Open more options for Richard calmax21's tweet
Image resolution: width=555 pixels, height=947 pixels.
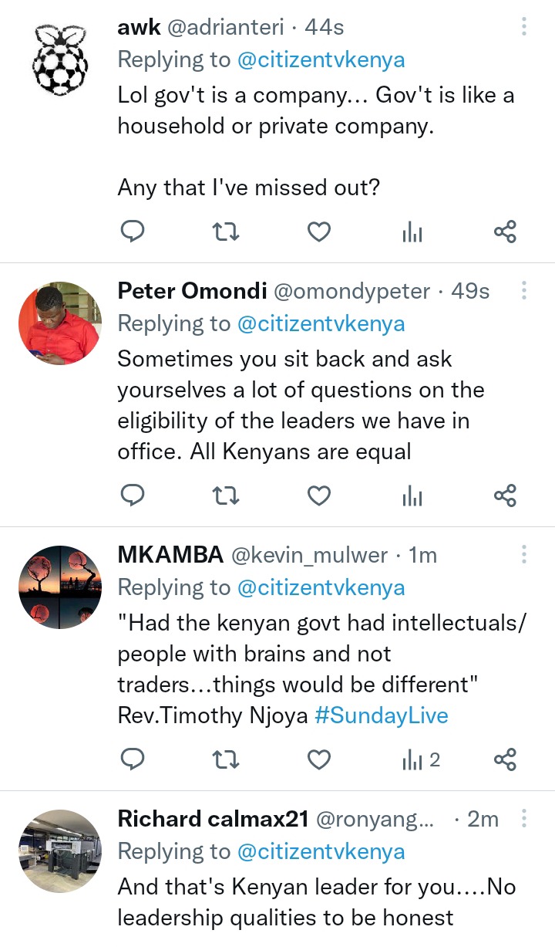[523, 819]
